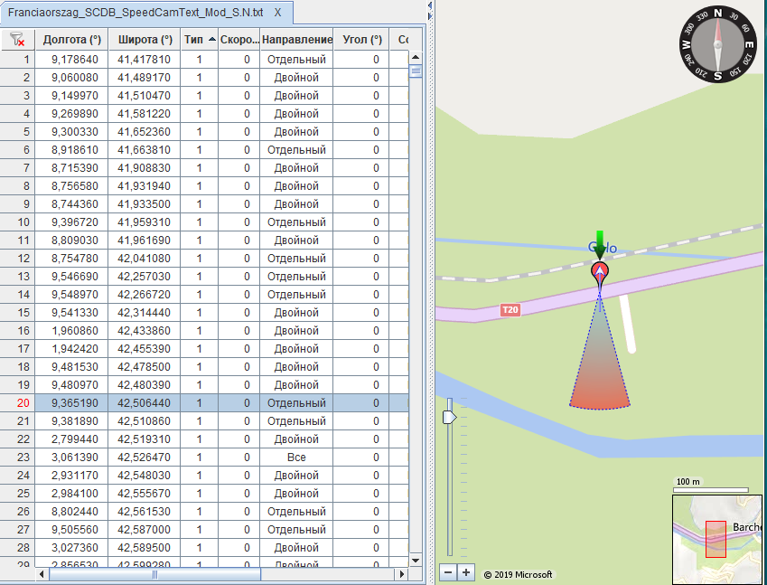The height and width of the screenshot is (585, 767).
Task: Click the compass rose on the map
Action: 717,44
